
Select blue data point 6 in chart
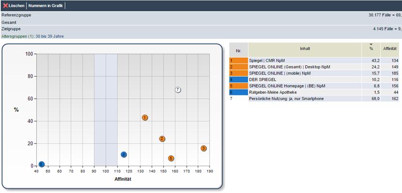(42, 165)
